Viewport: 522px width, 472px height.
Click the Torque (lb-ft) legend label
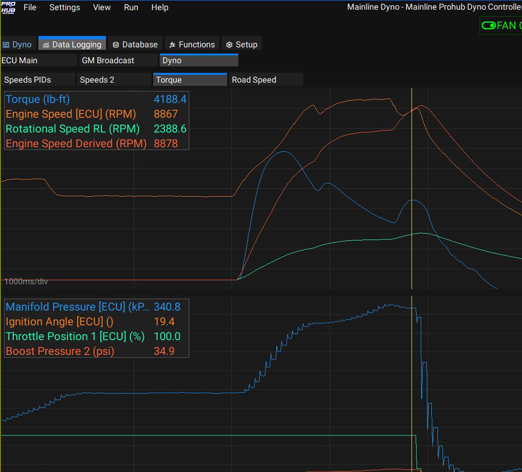tap(37, 99)
